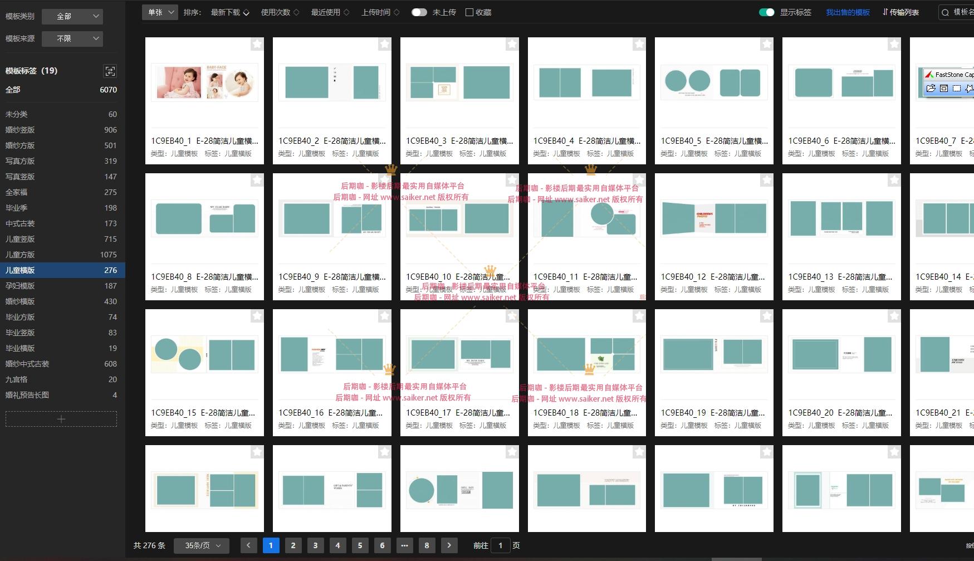Click the horizontal scrollbar at bottom
The width and height of the screenshot is (974, 561).
pos(736,559)
